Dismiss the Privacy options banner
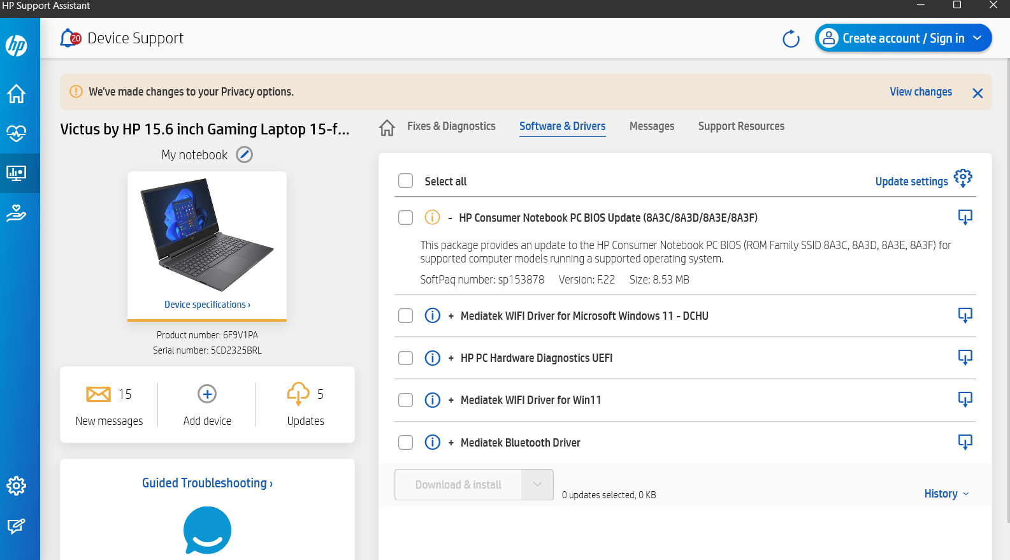Screen dimensions: 1010x560 click(978, 93)
